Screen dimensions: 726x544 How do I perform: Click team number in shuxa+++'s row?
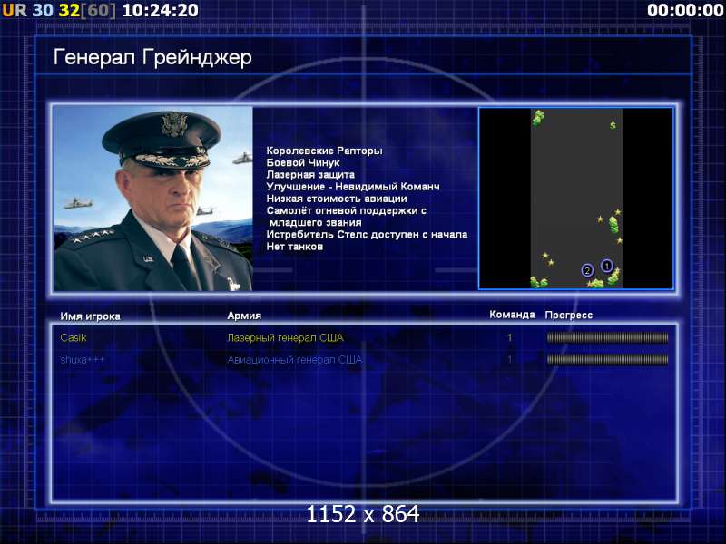tap(510, 359)
